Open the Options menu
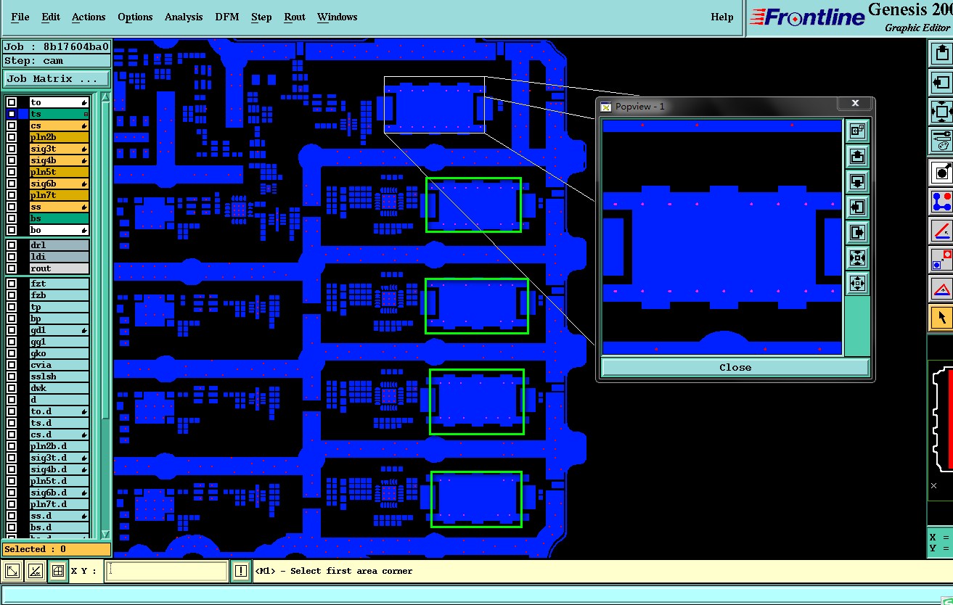Image resolution: width=953 pixels, height=605 pixels. [135, 17]
